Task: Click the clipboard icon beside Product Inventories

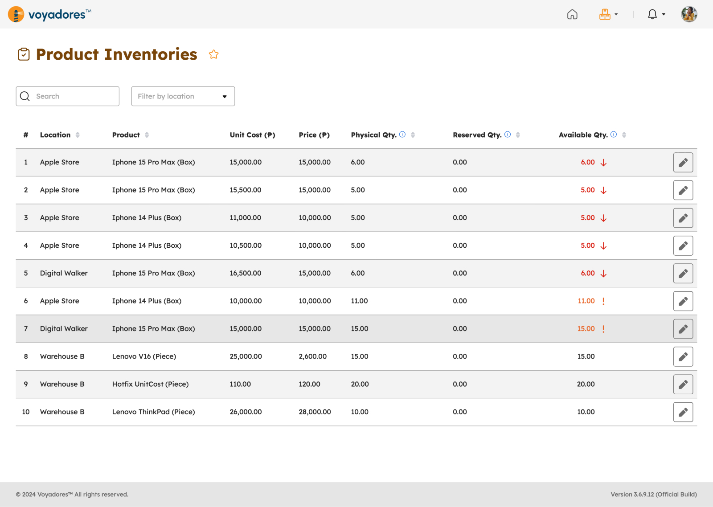Action: coord(24,54)
